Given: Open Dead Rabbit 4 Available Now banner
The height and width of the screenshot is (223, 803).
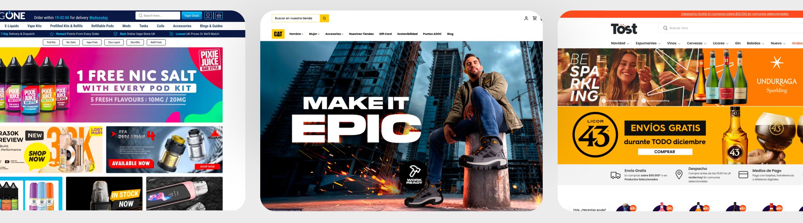Looking at the screenshot, I should (x=164, y=149).
